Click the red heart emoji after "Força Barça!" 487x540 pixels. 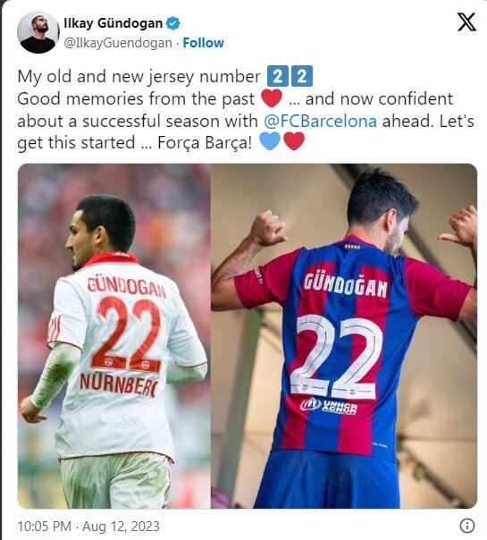[x=294, y=141]
